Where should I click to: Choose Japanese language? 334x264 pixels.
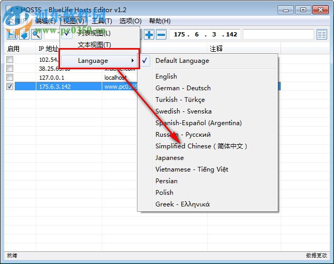pyautogui.click(x=208, y=158)
